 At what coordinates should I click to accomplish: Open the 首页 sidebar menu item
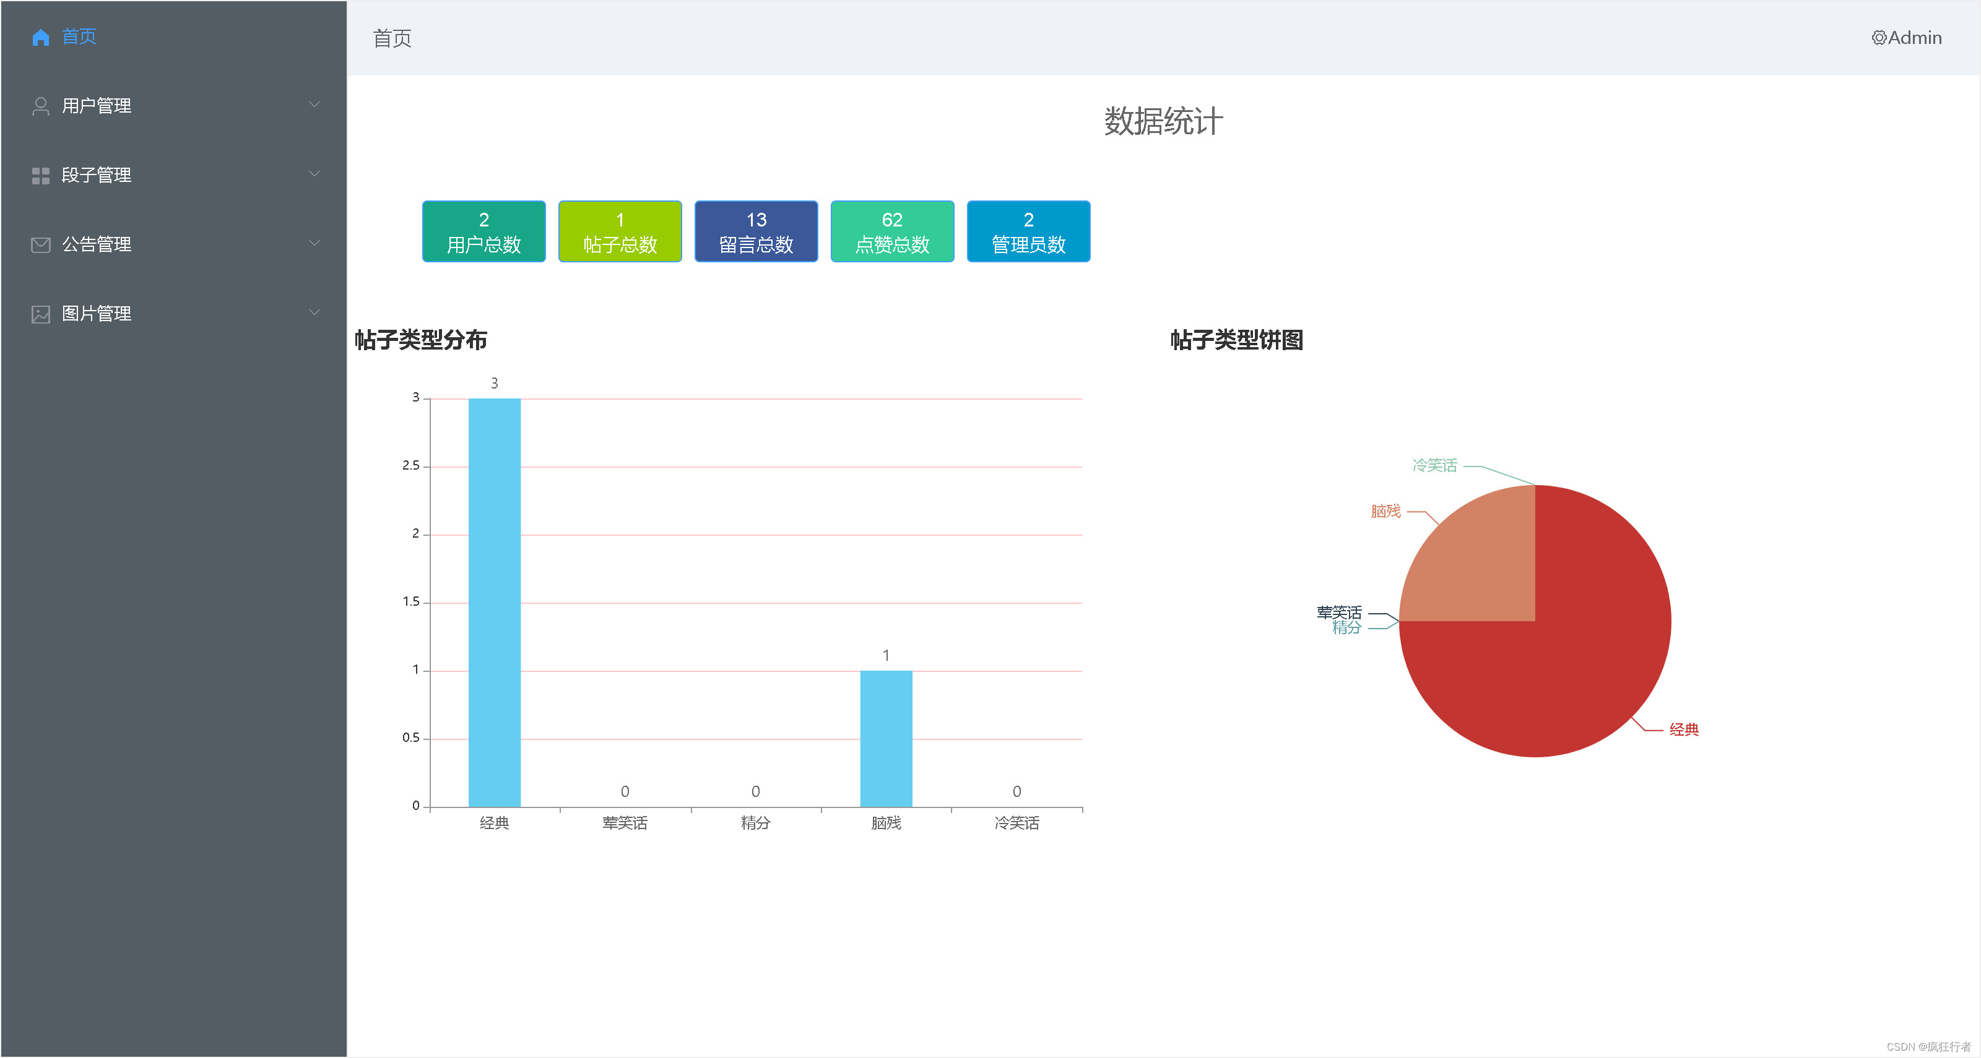click(174, 37)
